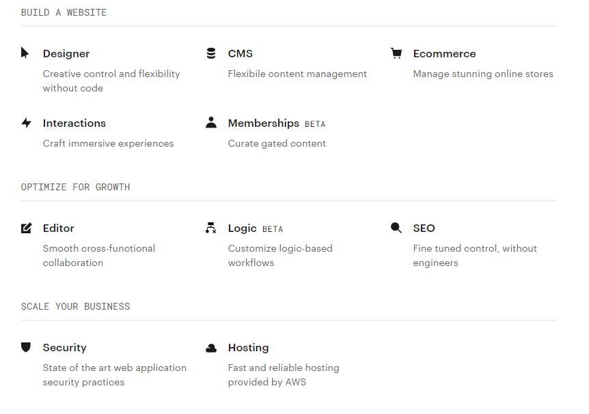Click the BETA tag beside Memberships

click(315, 124)
